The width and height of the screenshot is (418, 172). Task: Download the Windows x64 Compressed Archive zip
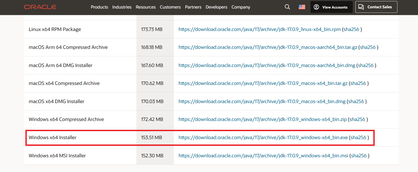pos(262,119)
